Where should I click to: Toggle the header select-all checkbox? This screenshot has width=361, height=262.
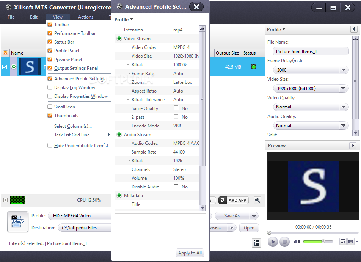point(6,53)
